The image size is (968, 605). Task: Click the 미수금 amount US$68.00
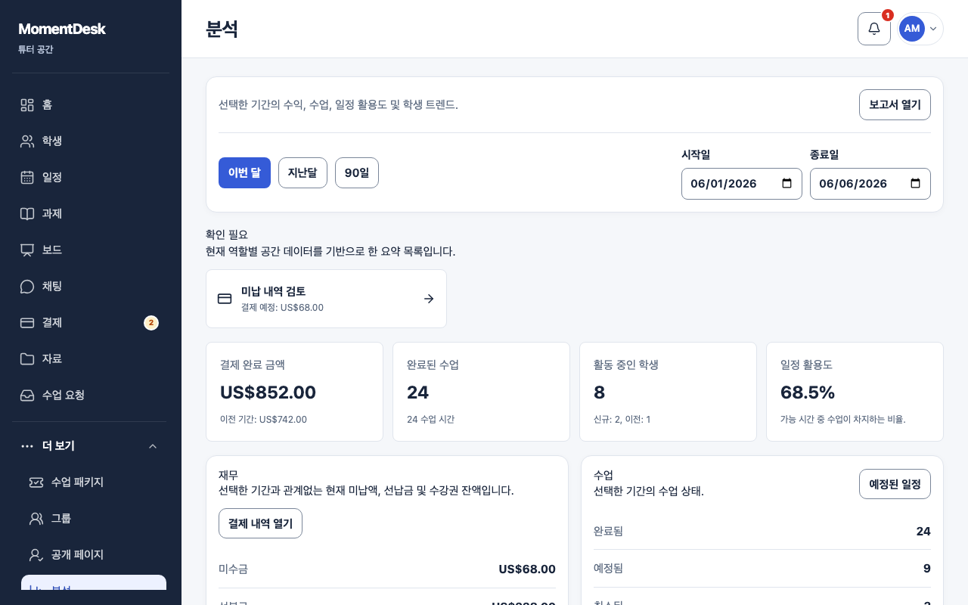[x=527, y=569]
